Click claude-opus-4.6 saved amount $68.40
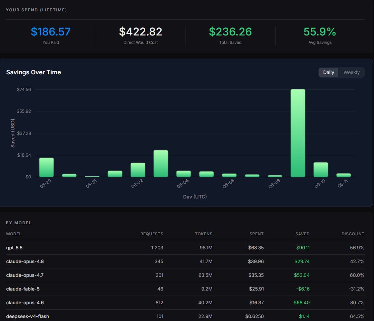Screen dimensions: 374x321 pos(301,302)
